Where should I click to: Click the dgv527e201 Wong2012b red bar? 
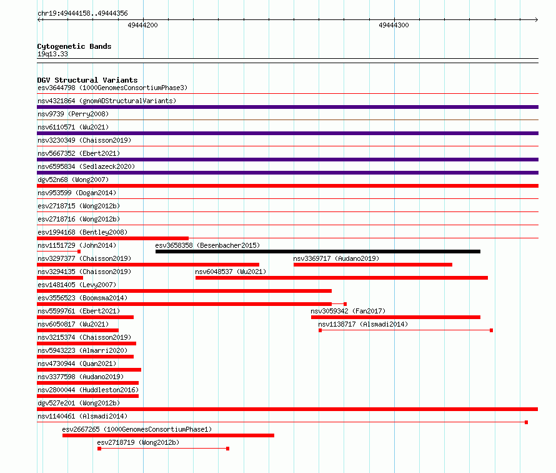(287, 409)
